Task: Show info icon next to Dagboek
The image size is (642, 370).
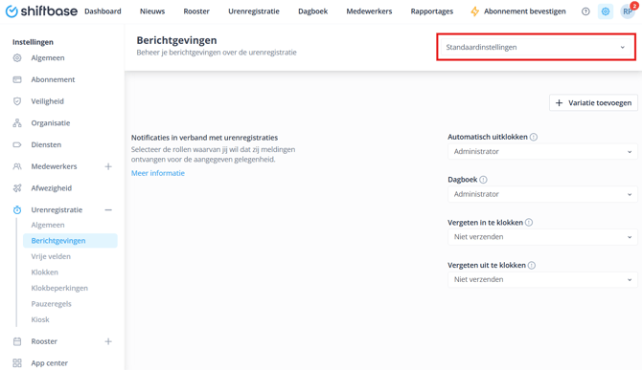Action: pos(483,180)
